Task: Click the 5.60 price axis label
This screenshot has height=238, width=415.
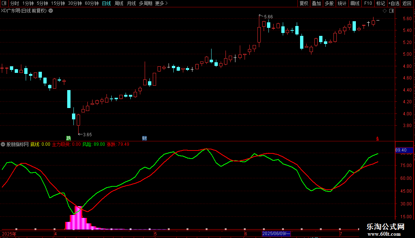Action: [x=407, y=18]
